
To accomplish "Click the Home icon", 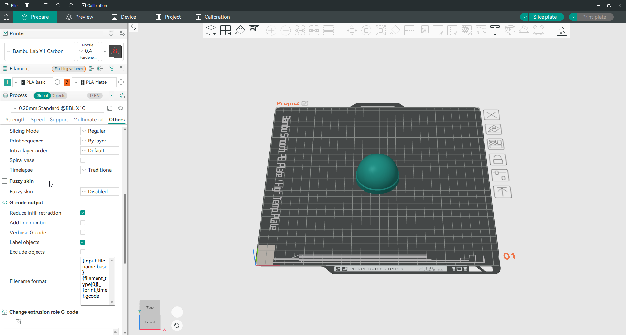I will coord(7,17).
